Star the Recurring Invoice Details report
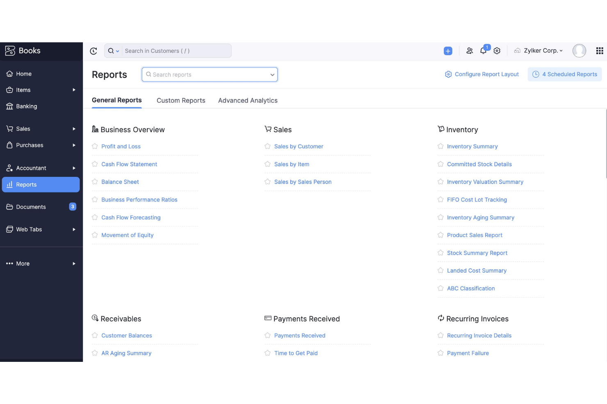The height and width of the screenshot is (404, 607). pos(440,335)
